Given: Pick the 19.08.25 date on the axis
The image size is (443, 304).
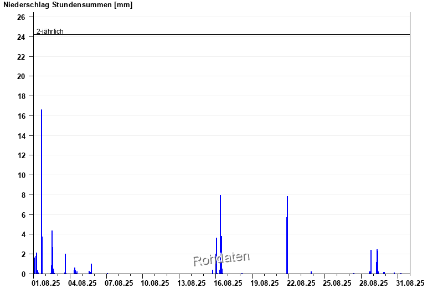Looking at the screenshot, I should (264, 283).
